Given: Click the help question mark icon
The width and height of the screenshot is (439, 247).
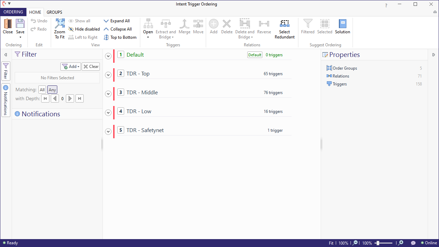Looking at the screenshot, I should [386, 5].
